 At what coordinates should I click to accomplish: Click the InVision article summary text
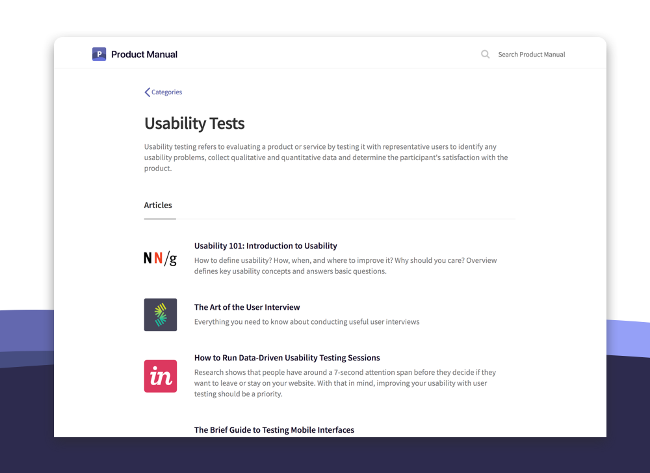344,383
